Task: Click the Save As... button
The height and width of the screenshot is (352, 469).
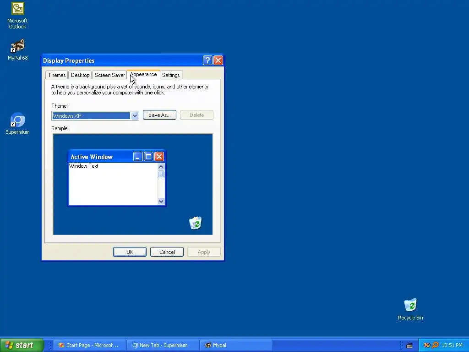Action: click(x=159, y=115)
